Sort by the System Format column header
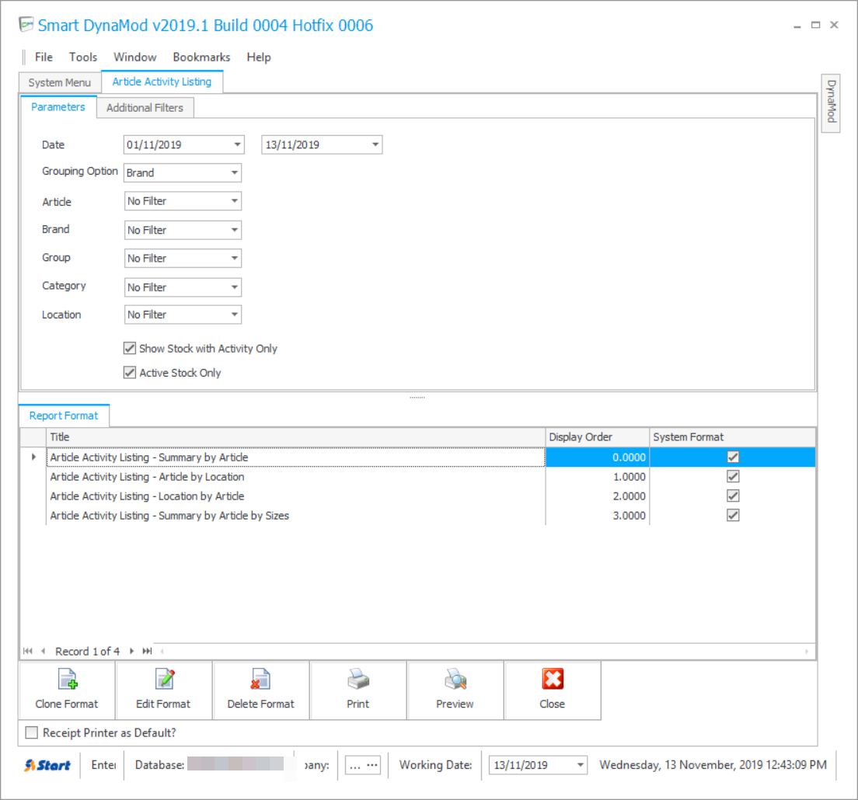 coord(732,437)
